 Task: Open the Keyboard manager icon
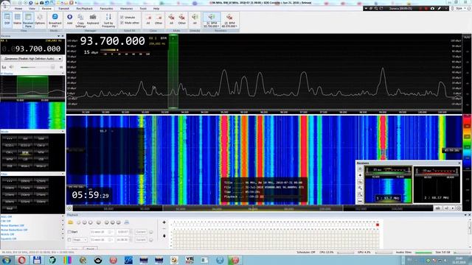coord(93,20)
